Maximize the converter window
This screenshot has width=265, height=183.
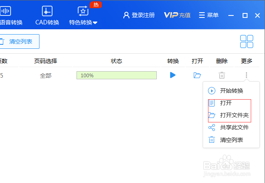coord(245,15)
